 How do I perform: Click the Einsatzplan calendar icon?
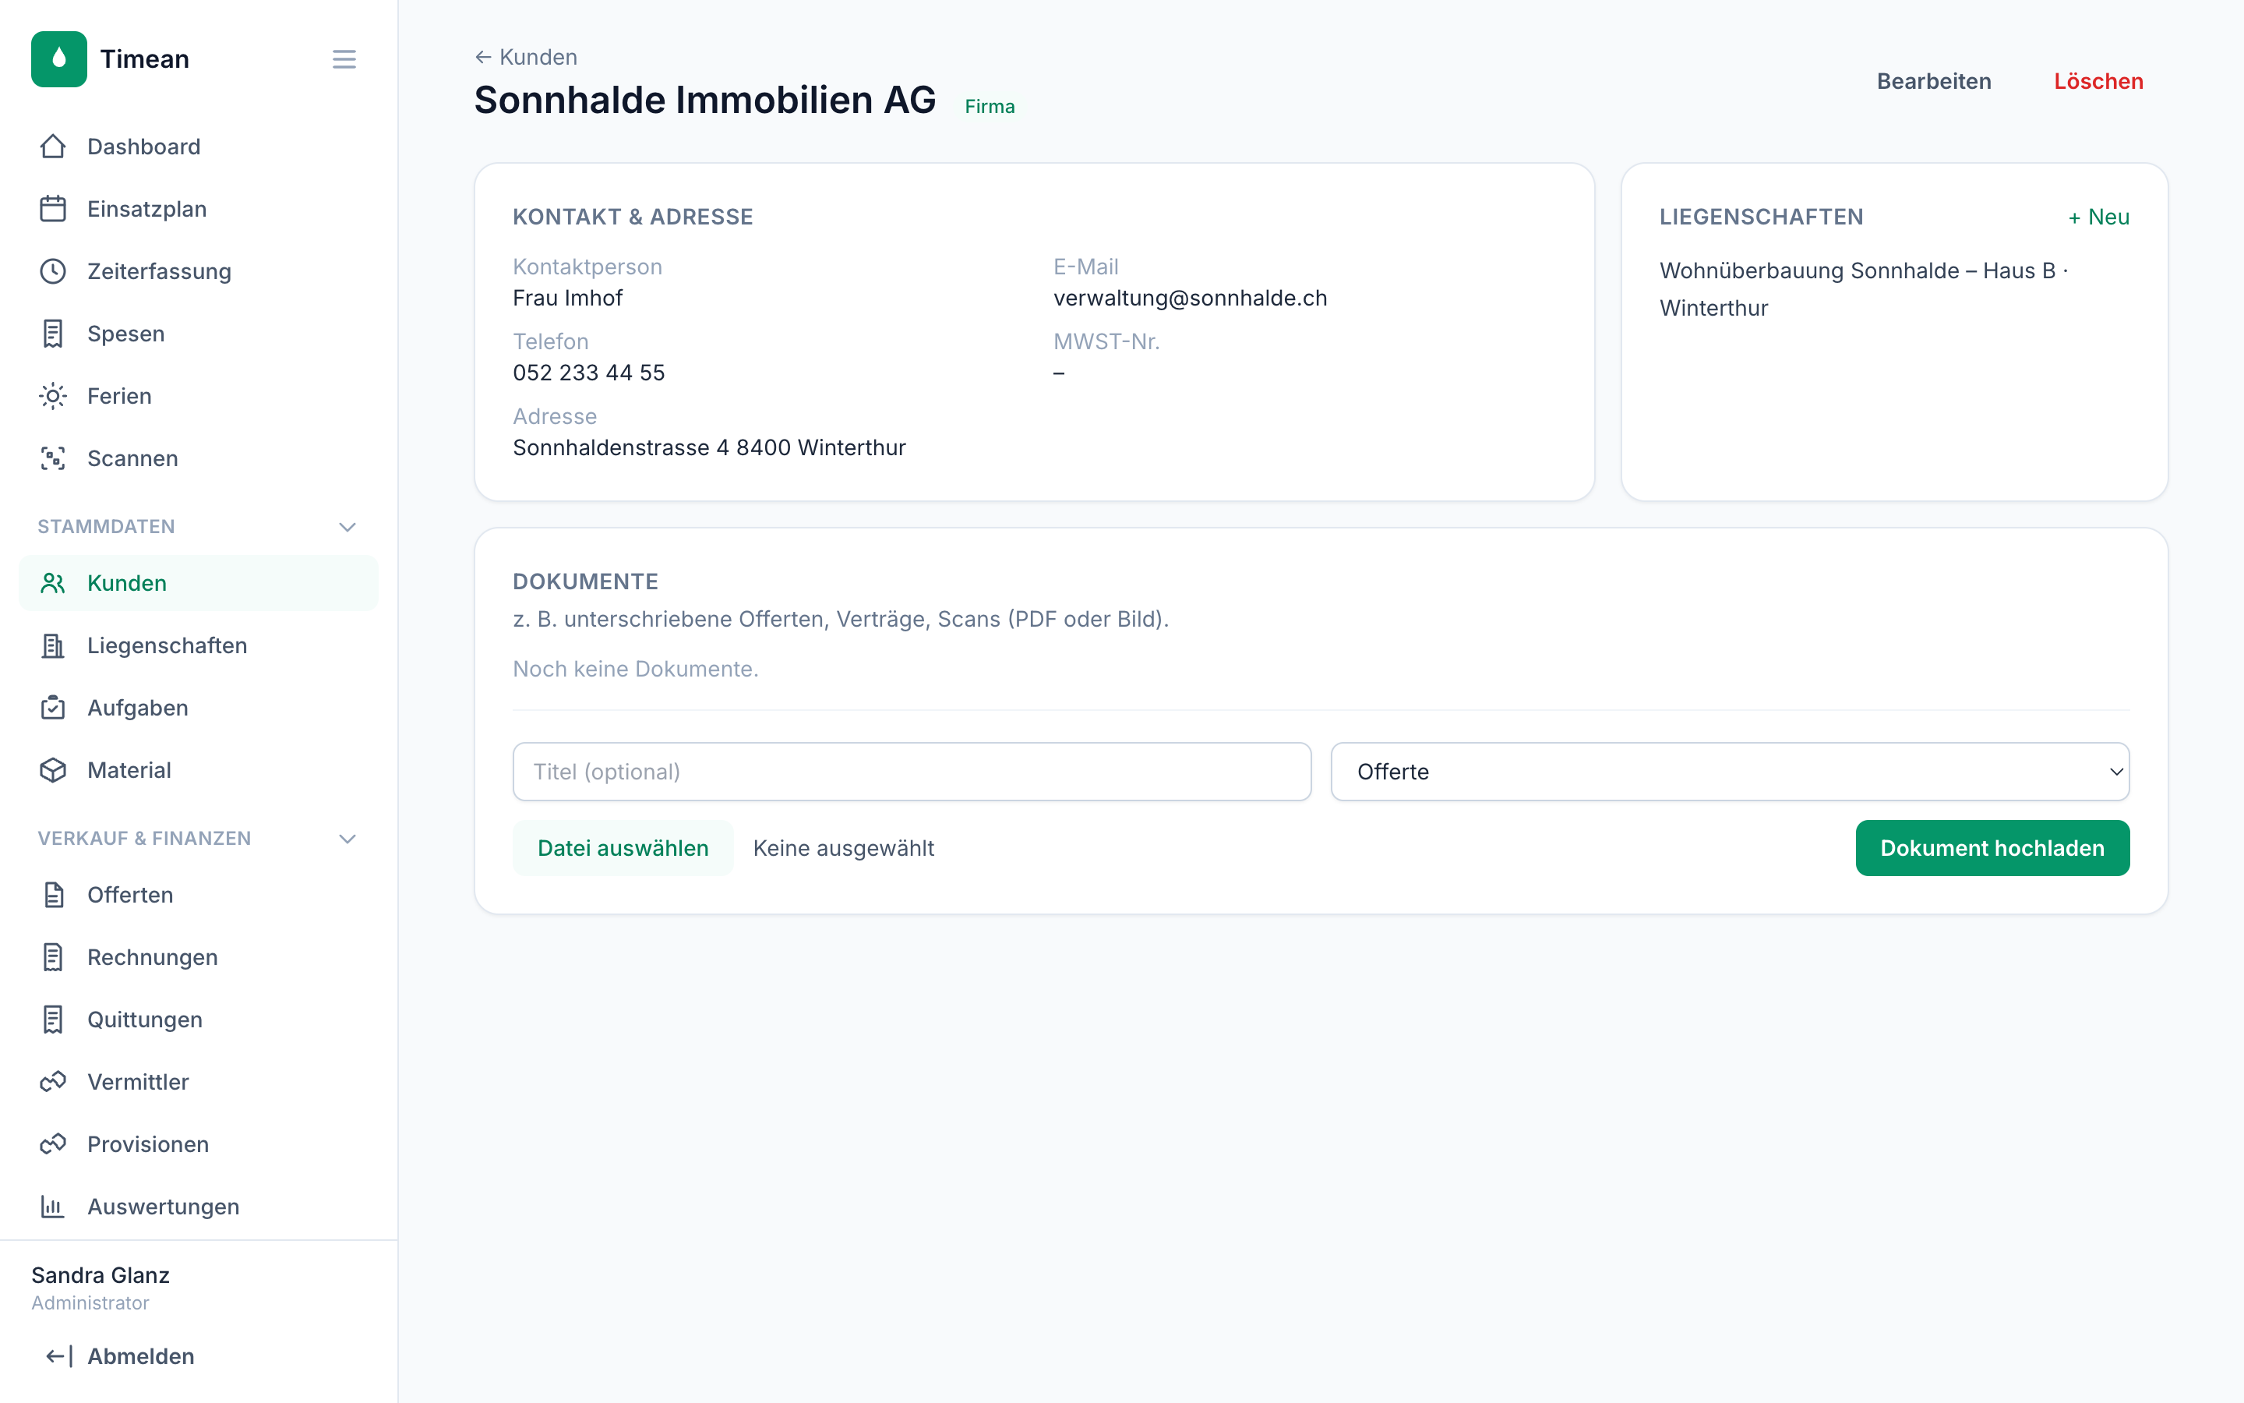tap(53, 209)
